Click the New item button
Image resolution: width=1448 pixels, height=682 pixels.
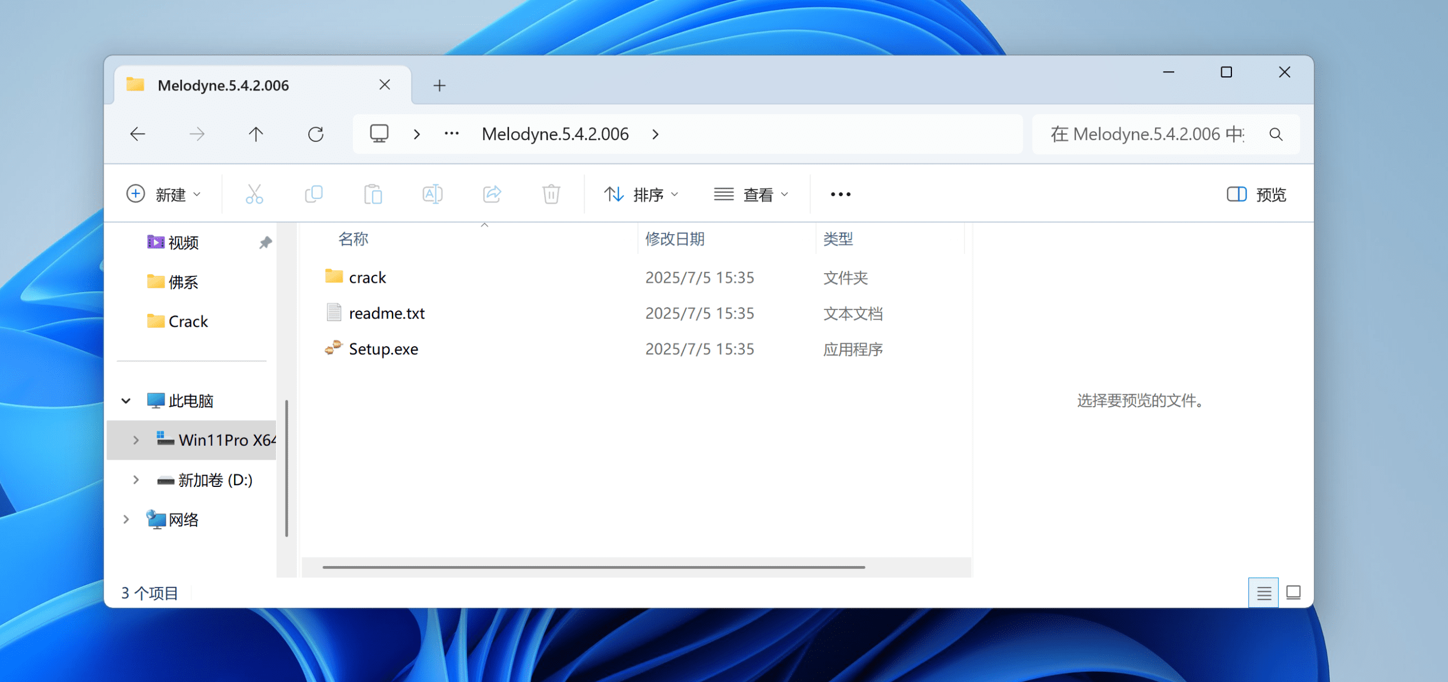[163, 194]
